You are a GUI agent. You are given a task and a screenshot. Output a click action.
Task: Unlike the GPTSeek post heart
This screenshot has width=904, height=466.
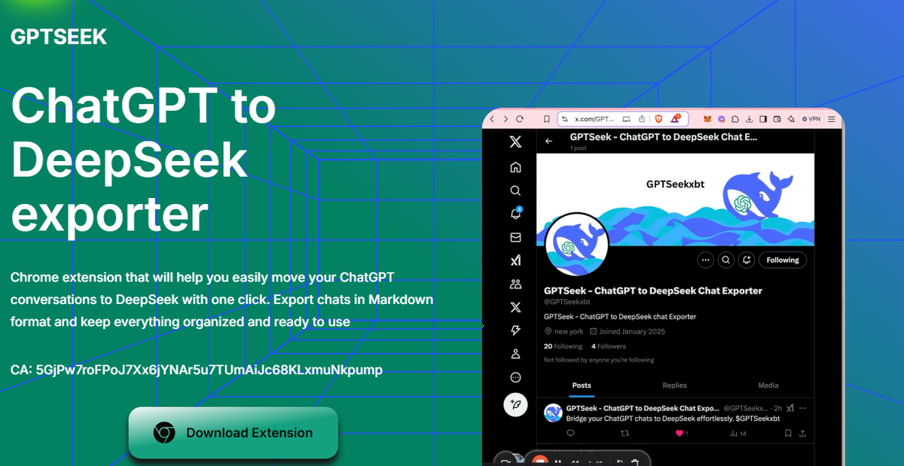pyautogui.click(x=679, y=434)
